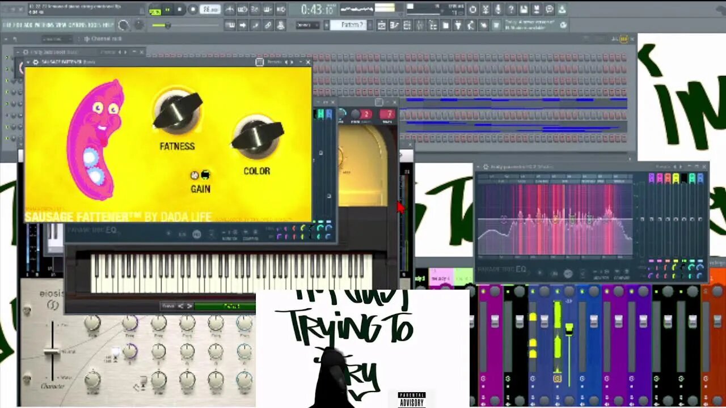Click the export render icon next to save
The height and width of the screenshot is (408, 726).
tap(537, 10)
